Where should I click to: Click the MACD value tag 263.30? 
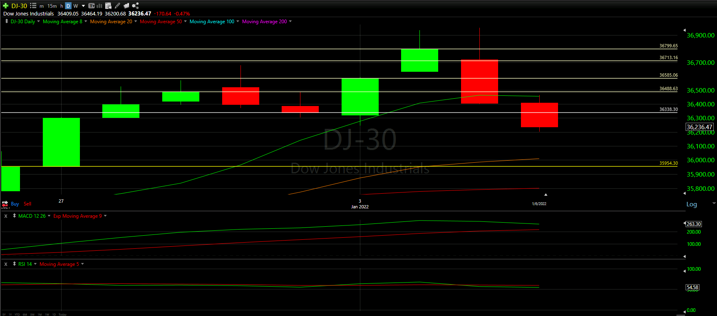[694, 224]
